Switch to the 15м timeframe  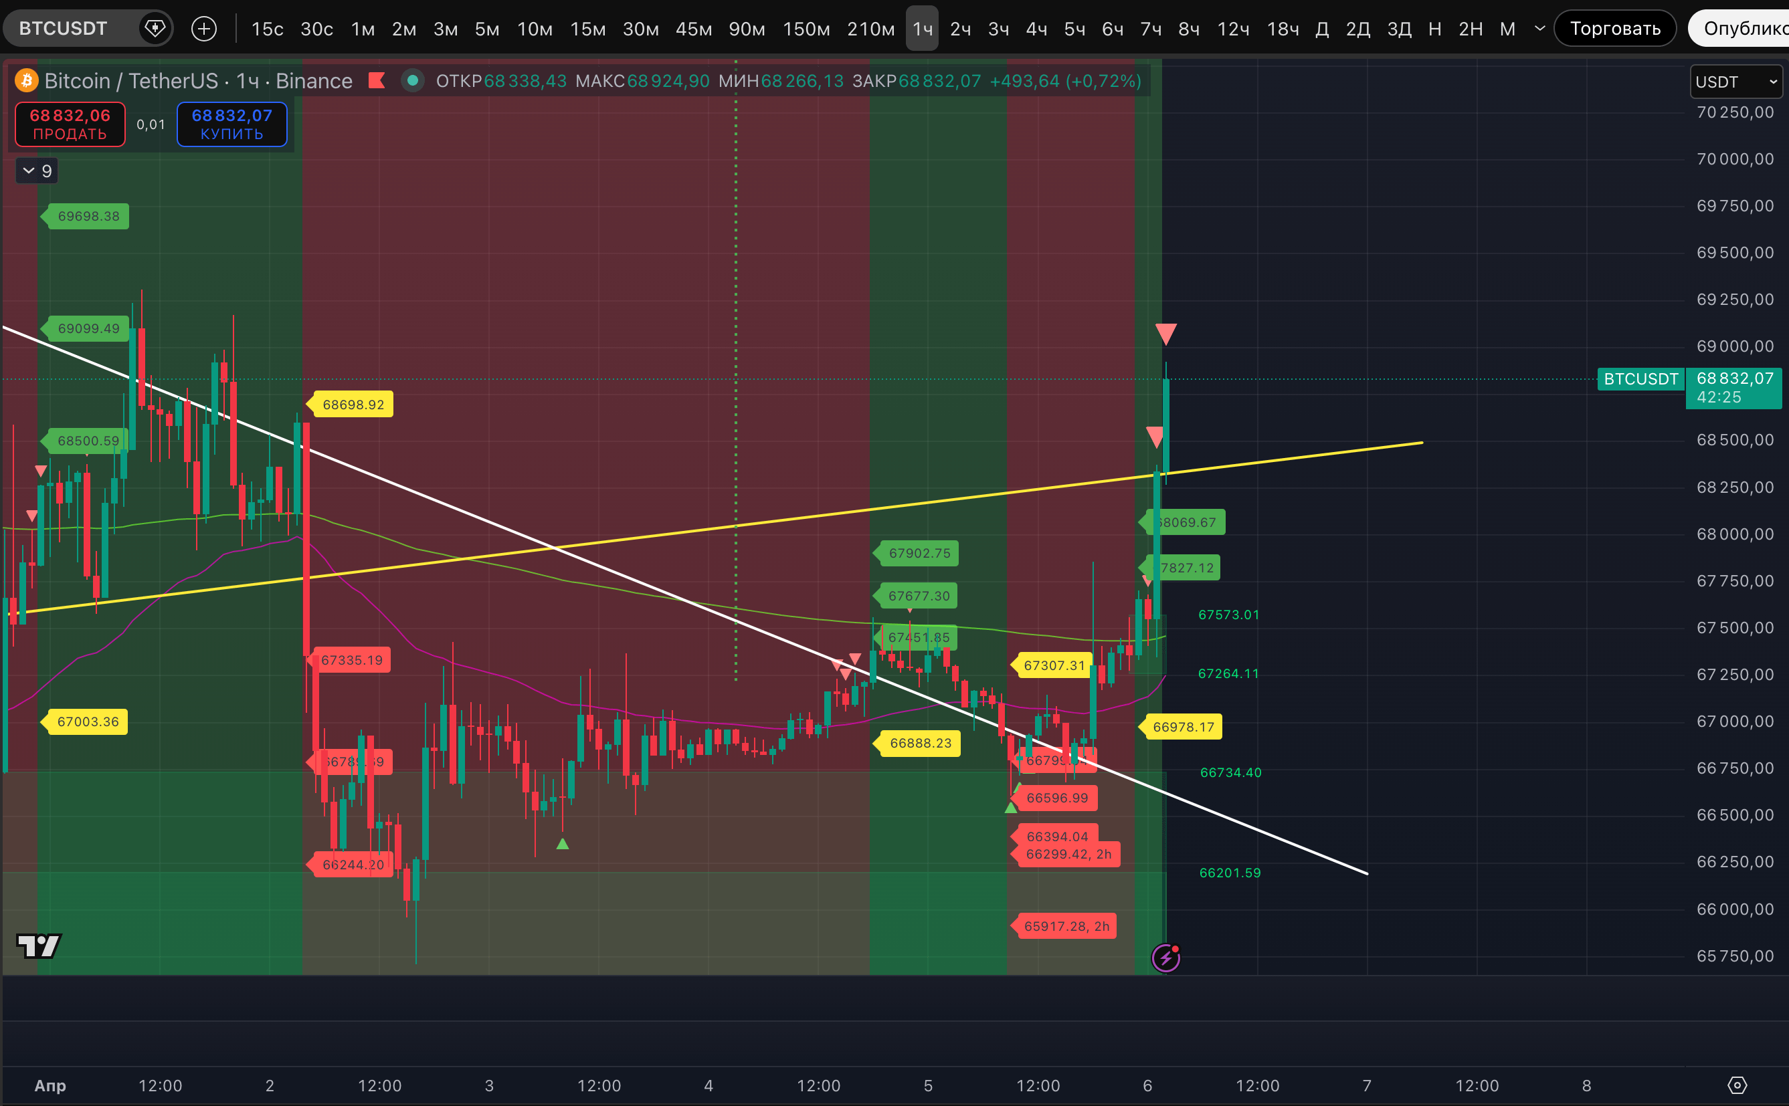(x=587, y=29)
